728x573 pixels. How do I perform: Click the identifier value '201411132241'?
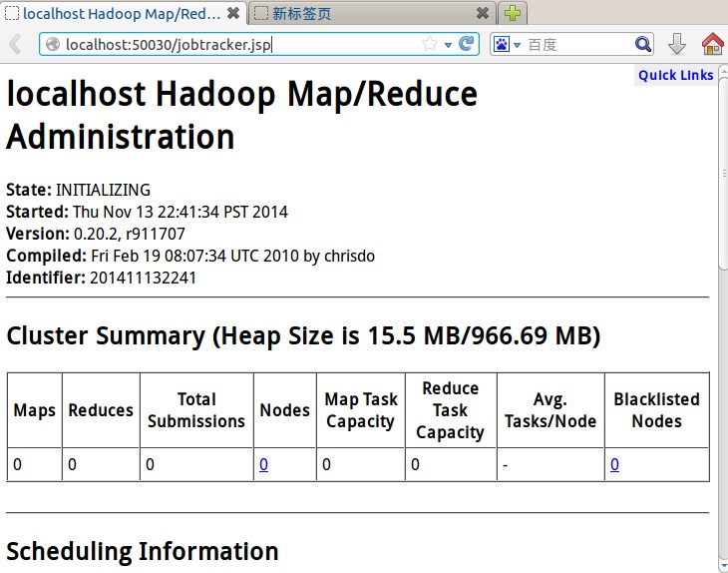[x=143, y=278]
